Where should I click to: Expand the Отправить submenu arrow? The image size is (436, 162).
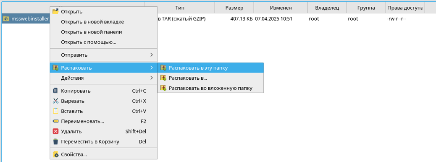pyautogui.click(x=152, y=55)
